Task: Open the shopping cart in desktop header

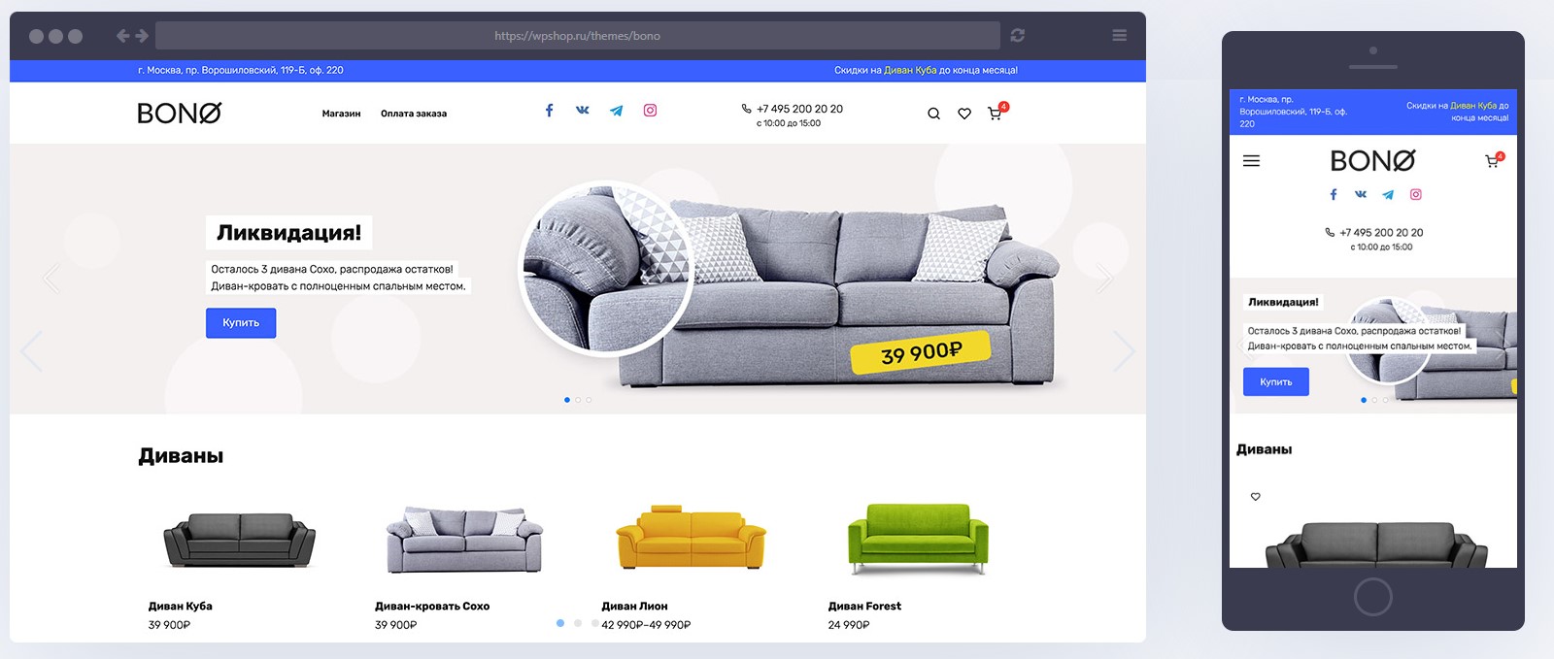Action: (x=996, y=113)
